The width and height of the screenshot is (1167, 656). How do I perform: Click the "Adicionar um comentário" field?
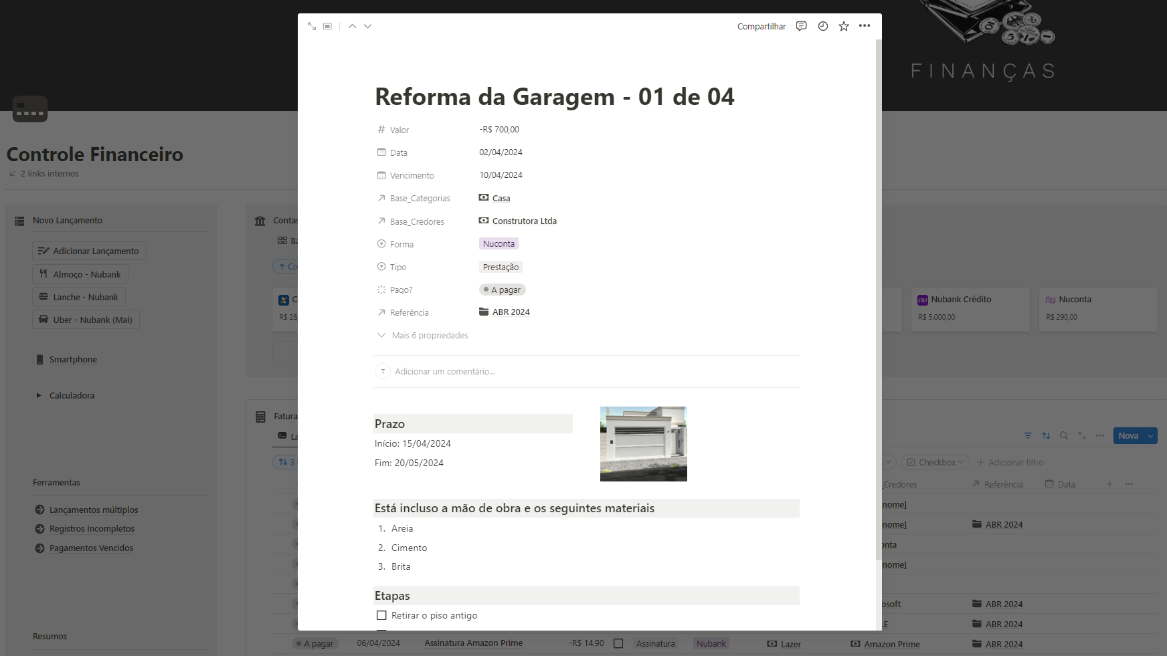click(445, 371)
